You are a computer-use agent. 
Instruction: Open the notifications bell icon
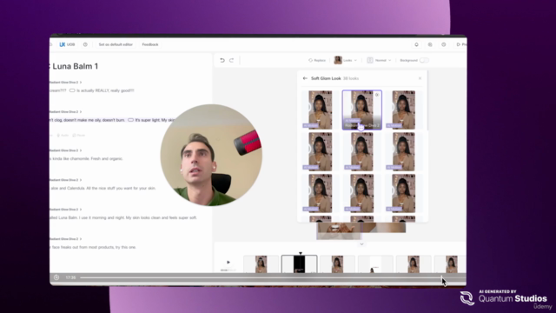tap(416, 44)
